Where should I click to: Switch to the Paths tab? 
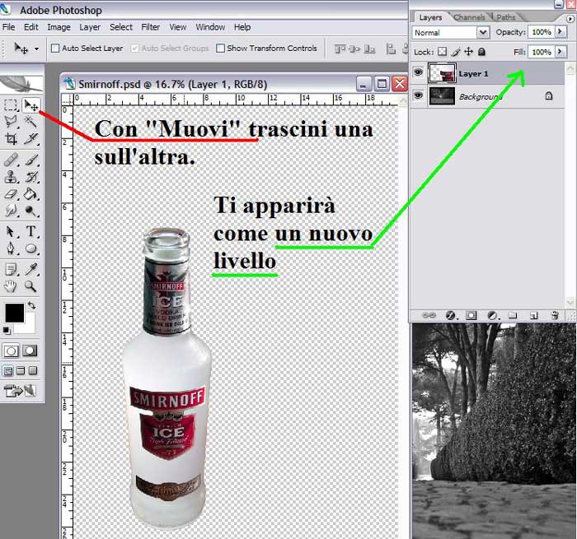[506, 17]
